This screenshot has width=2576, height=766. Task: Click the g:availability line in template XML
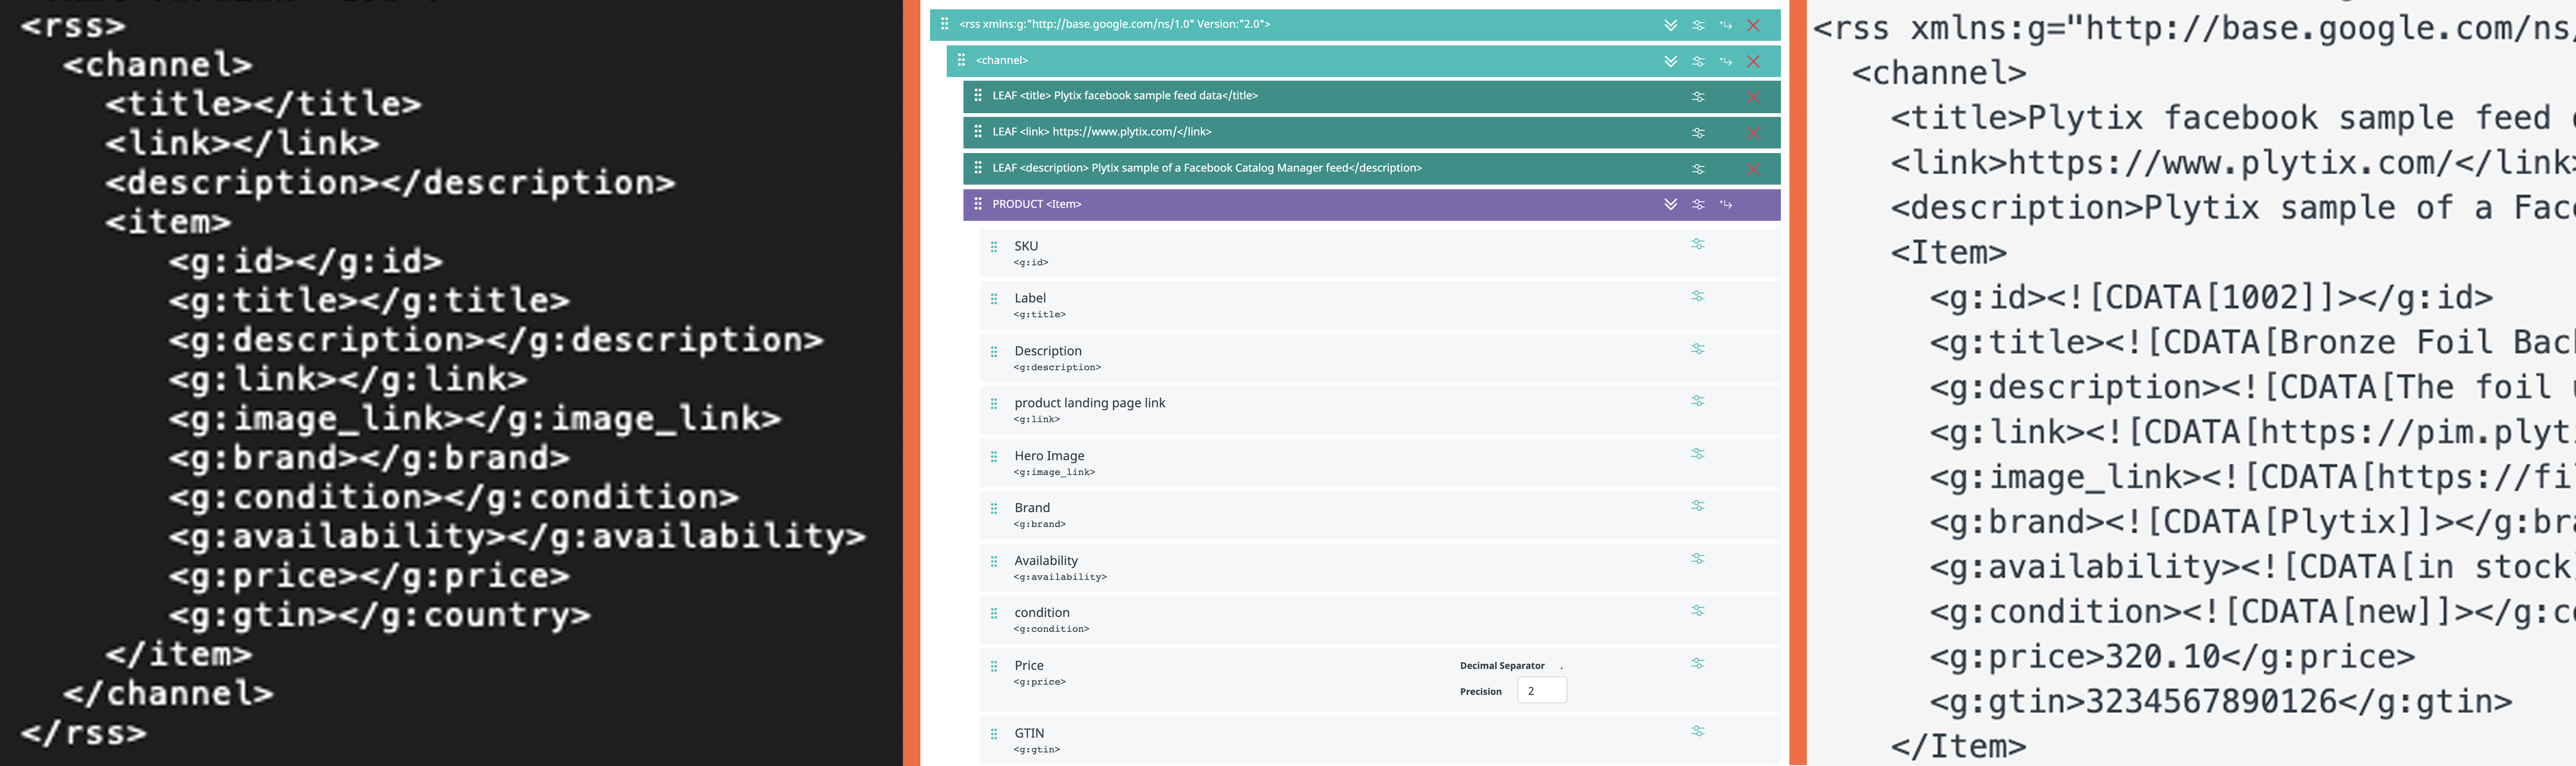click(x=517, y=537)
